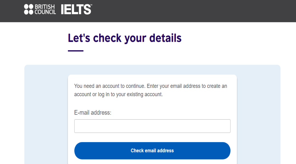
Task: Click the word COUNCIL in the header logo
Action: pyautogui.click(x=45, y=12)
